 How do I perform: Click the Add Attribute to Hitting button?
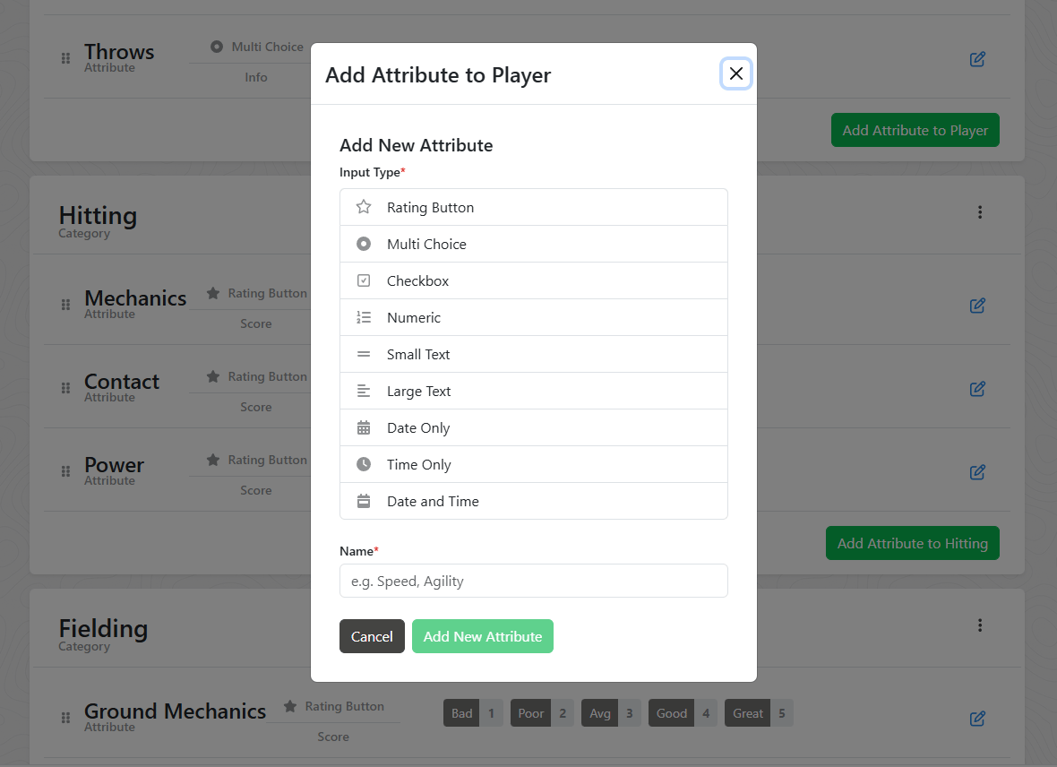(x=912, y=543)
